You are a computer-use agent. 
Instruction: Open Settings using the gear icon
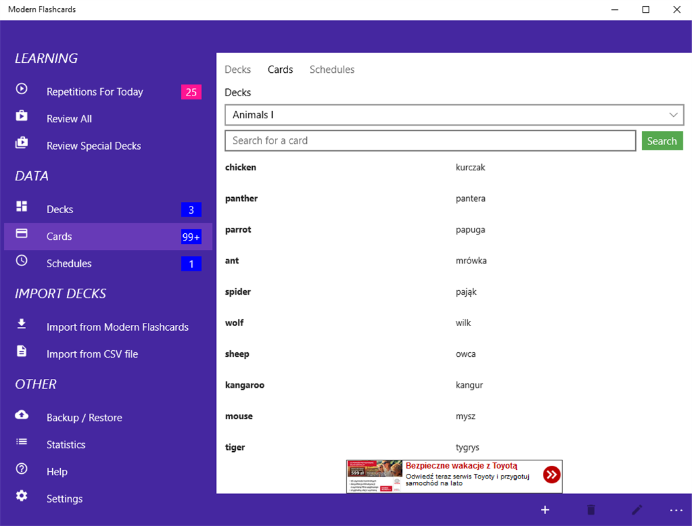coord(21,495)
